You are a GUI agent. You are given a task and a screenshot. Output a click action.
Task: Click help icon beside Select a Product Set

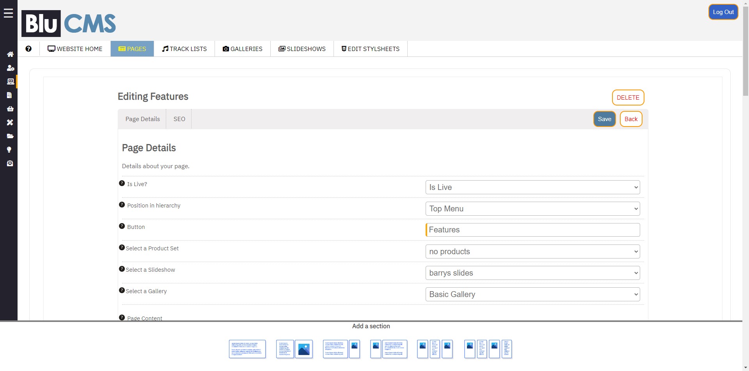point(122,248)
